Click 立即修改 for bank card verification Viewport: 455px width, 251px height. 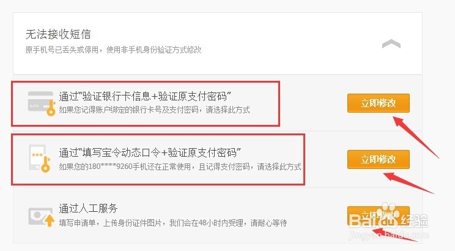tap(379, 103)
